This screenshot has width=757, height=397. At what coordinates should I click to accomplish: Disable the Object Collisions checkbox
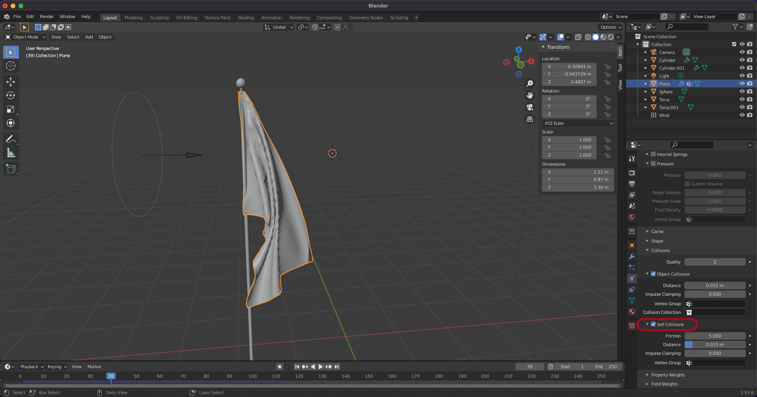pos(653,274)
